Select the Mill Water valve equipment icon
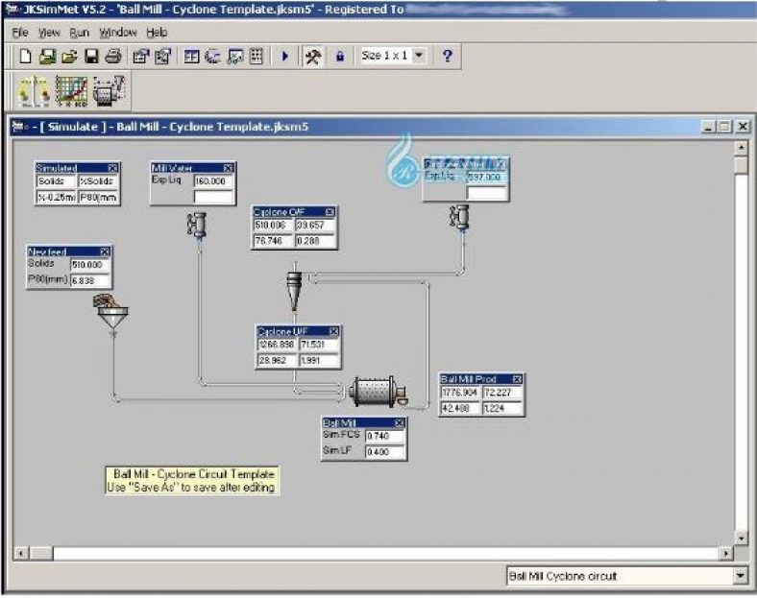The height and width of the screenshot is (598, 757). point(197,226)
